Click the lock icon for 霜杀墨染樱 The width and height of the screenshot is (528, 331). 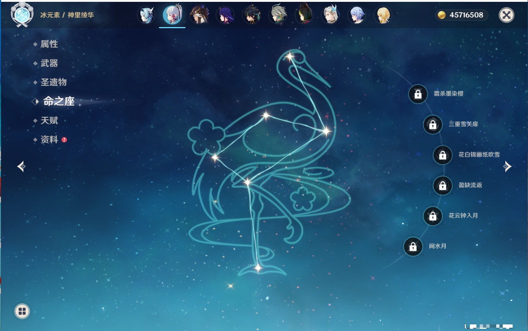pyautogui.click(x=418, y=94)
